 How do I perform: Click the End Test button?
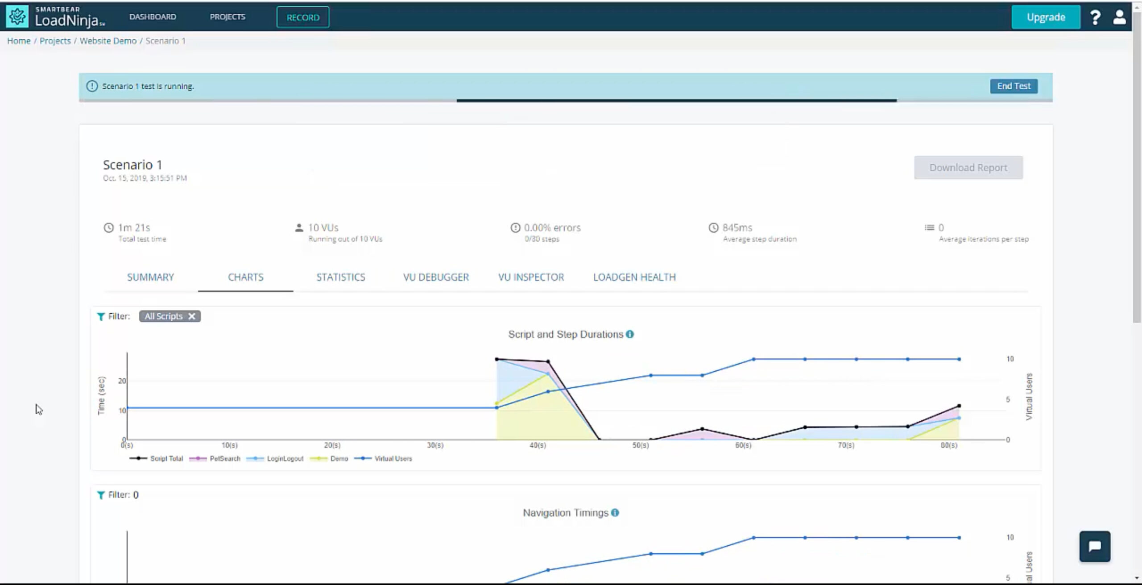pyautogui.click(x=1014, y=86)
